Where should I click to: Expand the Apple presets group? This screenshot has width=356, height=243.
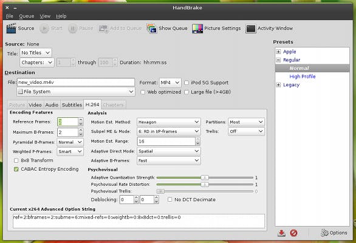click(278, 52)
